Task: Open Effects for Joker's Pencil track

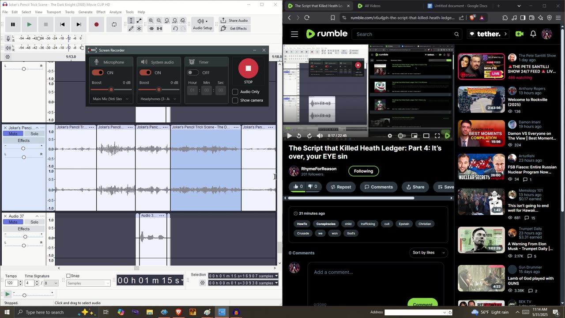Action: click(x=24, y=140)
